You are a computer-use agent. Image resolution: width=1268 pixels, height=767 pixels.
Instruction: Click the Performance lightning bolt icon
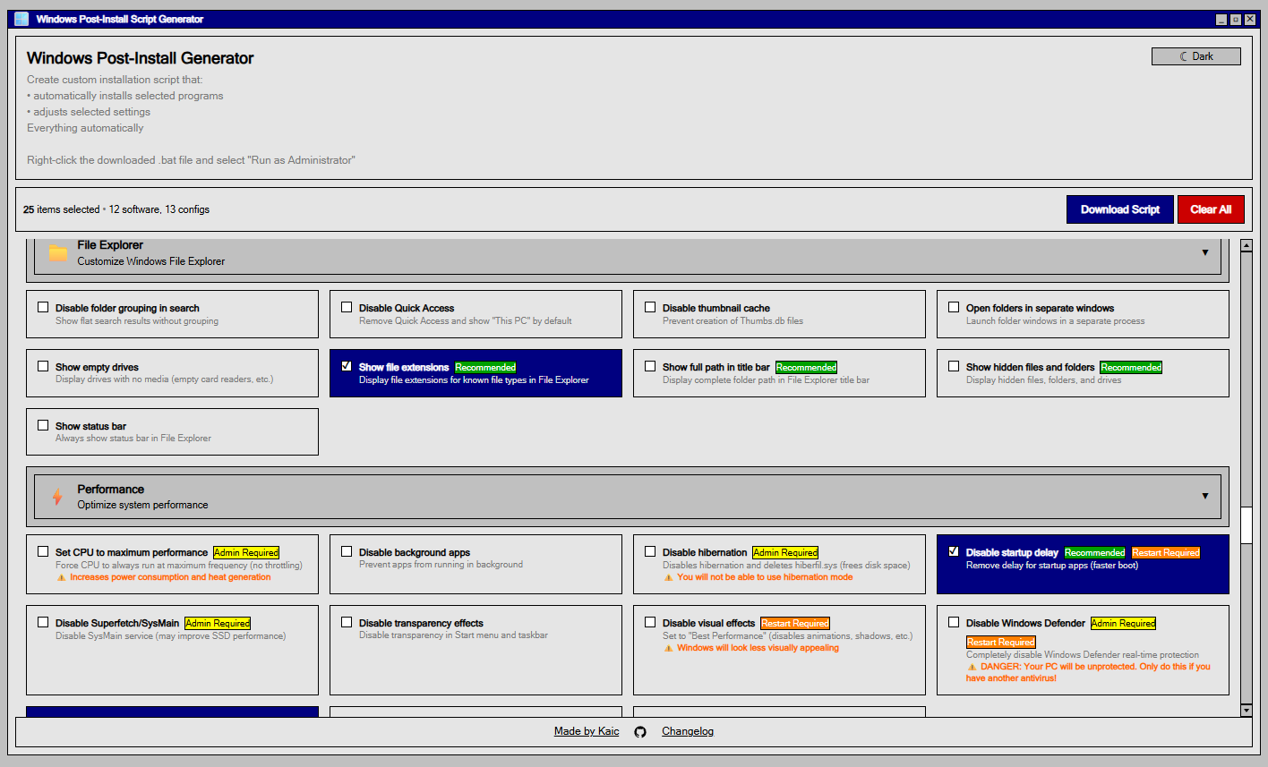coord(58,497)
